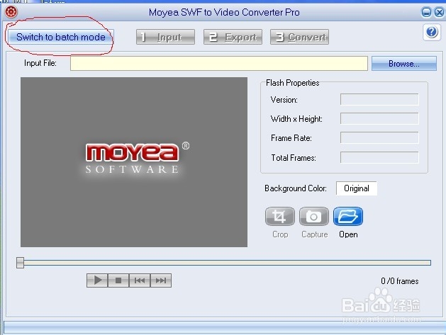Click the Moyea Software preview area

point(134,162)
